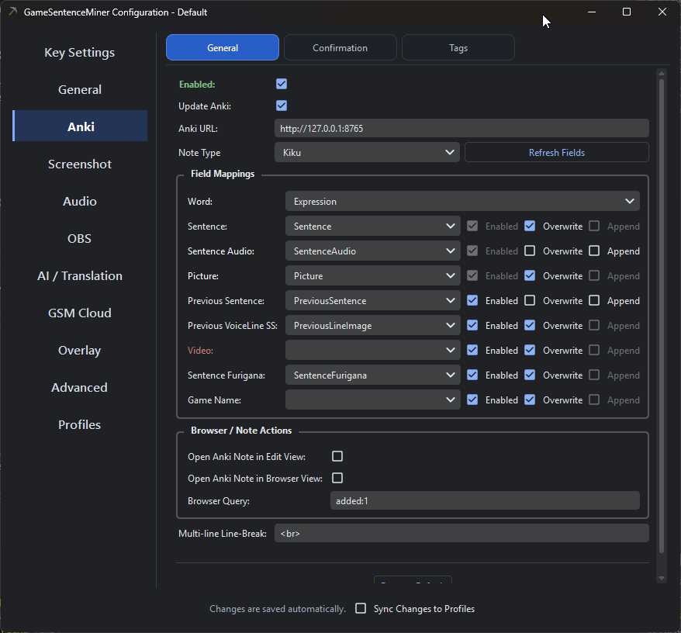681x633 pixels.
Task: Open the AI / Translation section
Action: click(x=79, y=276)
